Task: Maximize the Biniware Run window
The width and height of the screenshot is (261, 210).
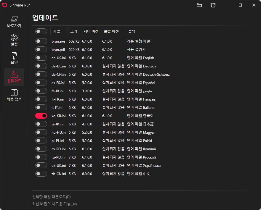Action: click(240, 5)
